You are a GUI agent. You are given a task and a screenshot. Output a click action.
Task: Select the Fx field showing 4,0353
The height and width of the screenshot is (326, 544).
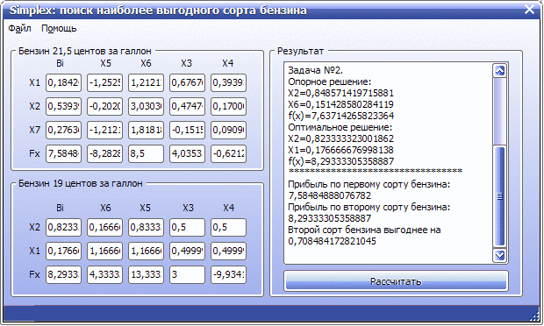coord(188,153)
